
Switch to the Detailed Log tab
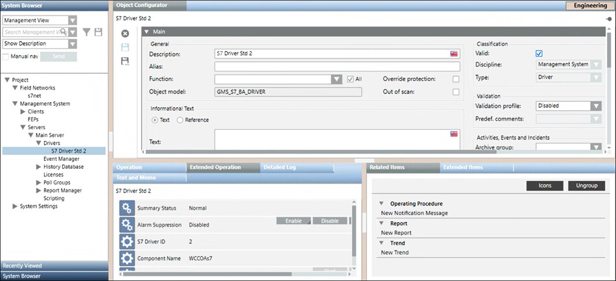click(x=280, y=167)
